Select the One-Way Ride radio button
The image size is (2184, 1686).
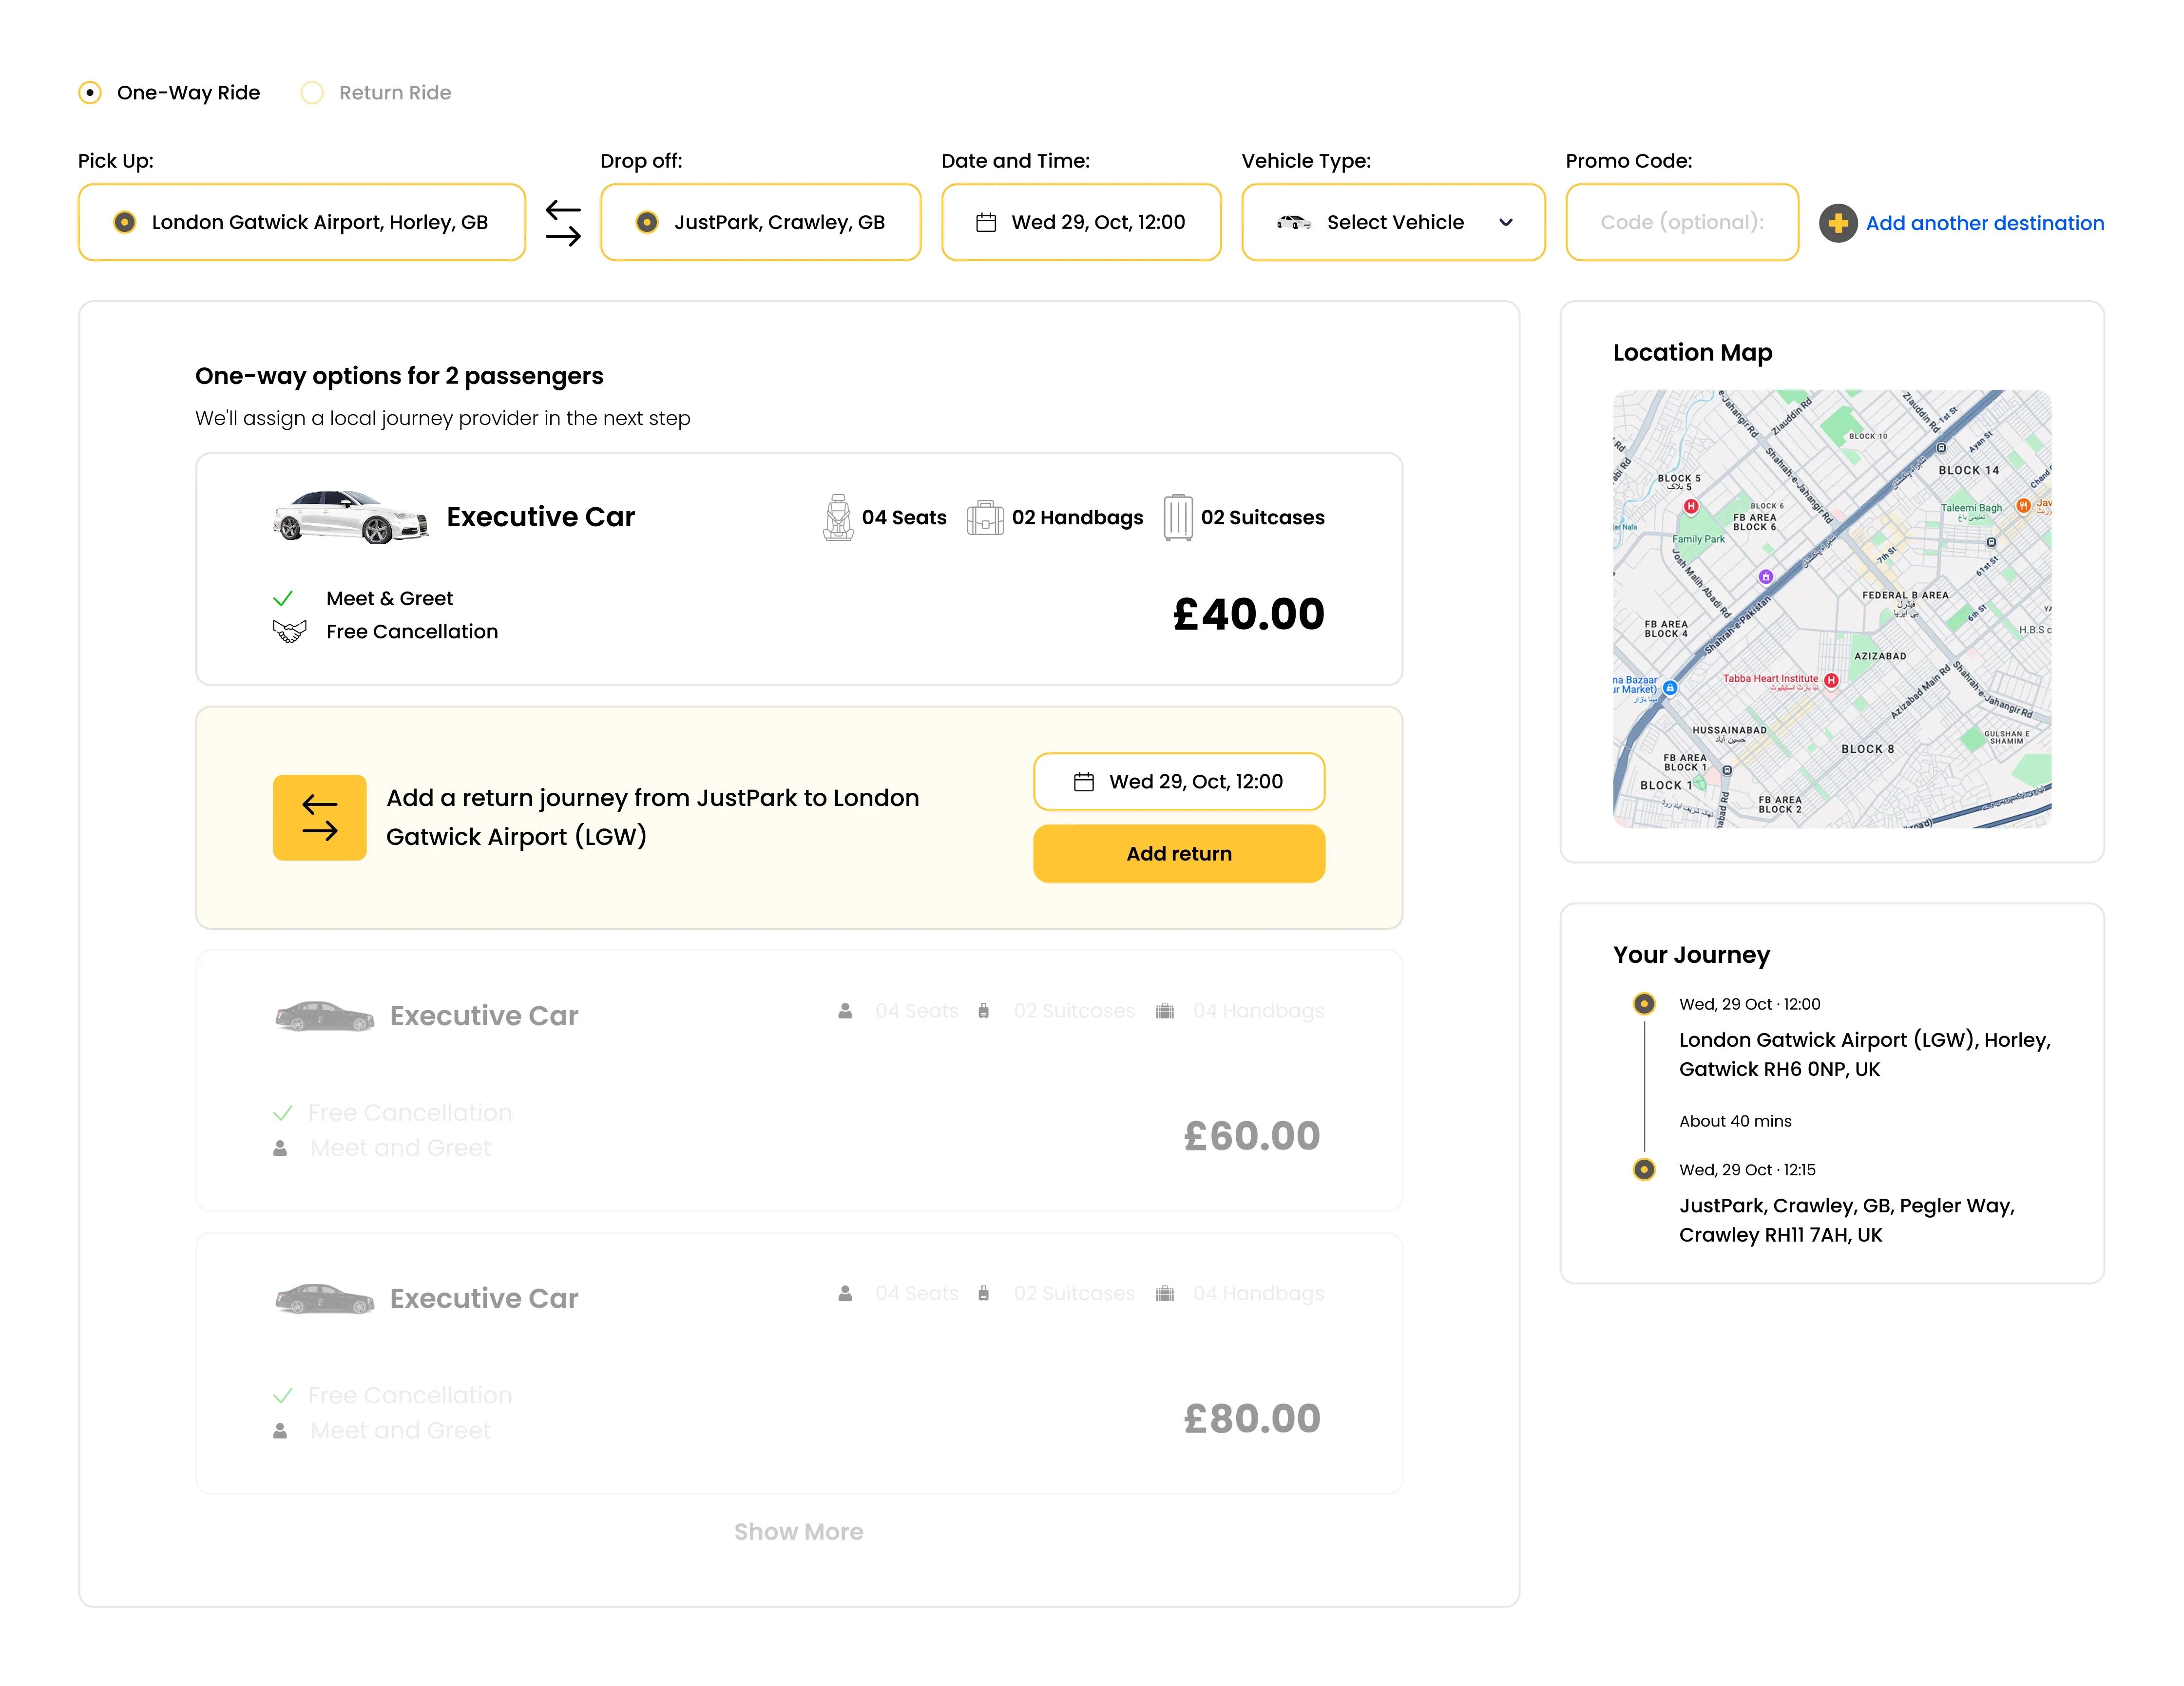[90, 93]
